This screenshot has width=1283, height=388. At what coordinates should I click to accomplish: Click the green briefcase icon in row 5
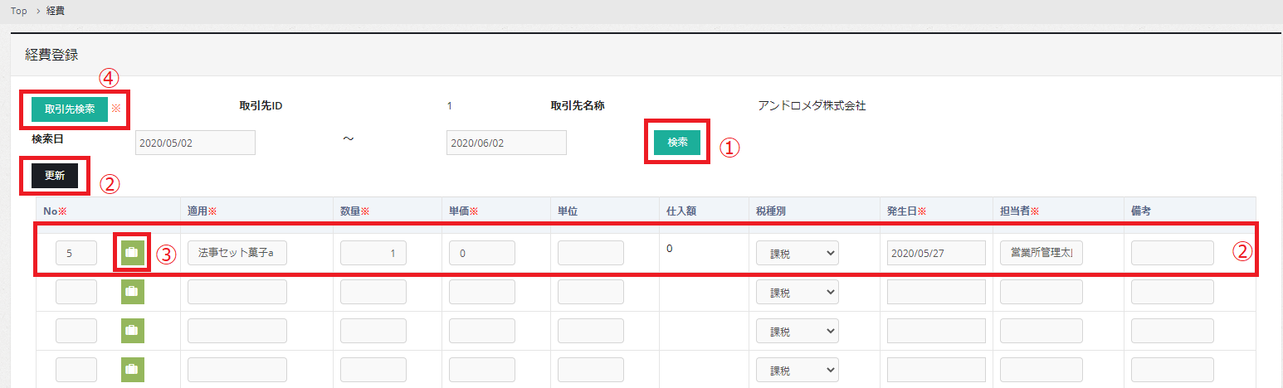(131, 252)
